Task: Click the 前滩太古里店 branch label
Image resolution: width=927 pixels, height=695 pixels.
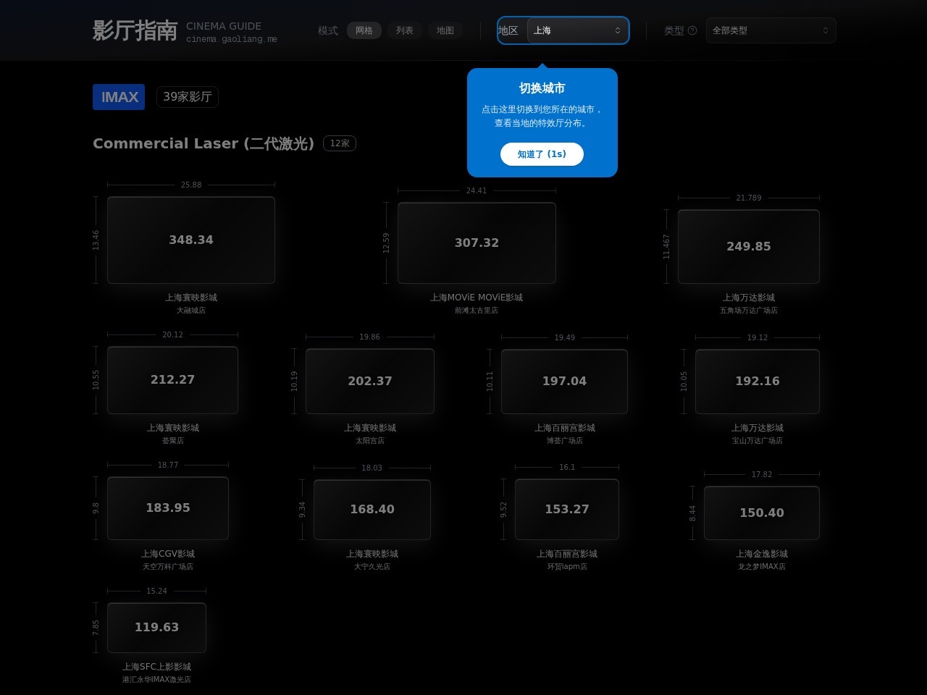Action: [x=477, y=311]
